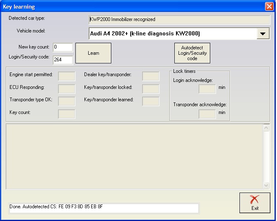Click the ECU Responding indicator box
This screenshot has width=277, height=221.
pos(67,89)
